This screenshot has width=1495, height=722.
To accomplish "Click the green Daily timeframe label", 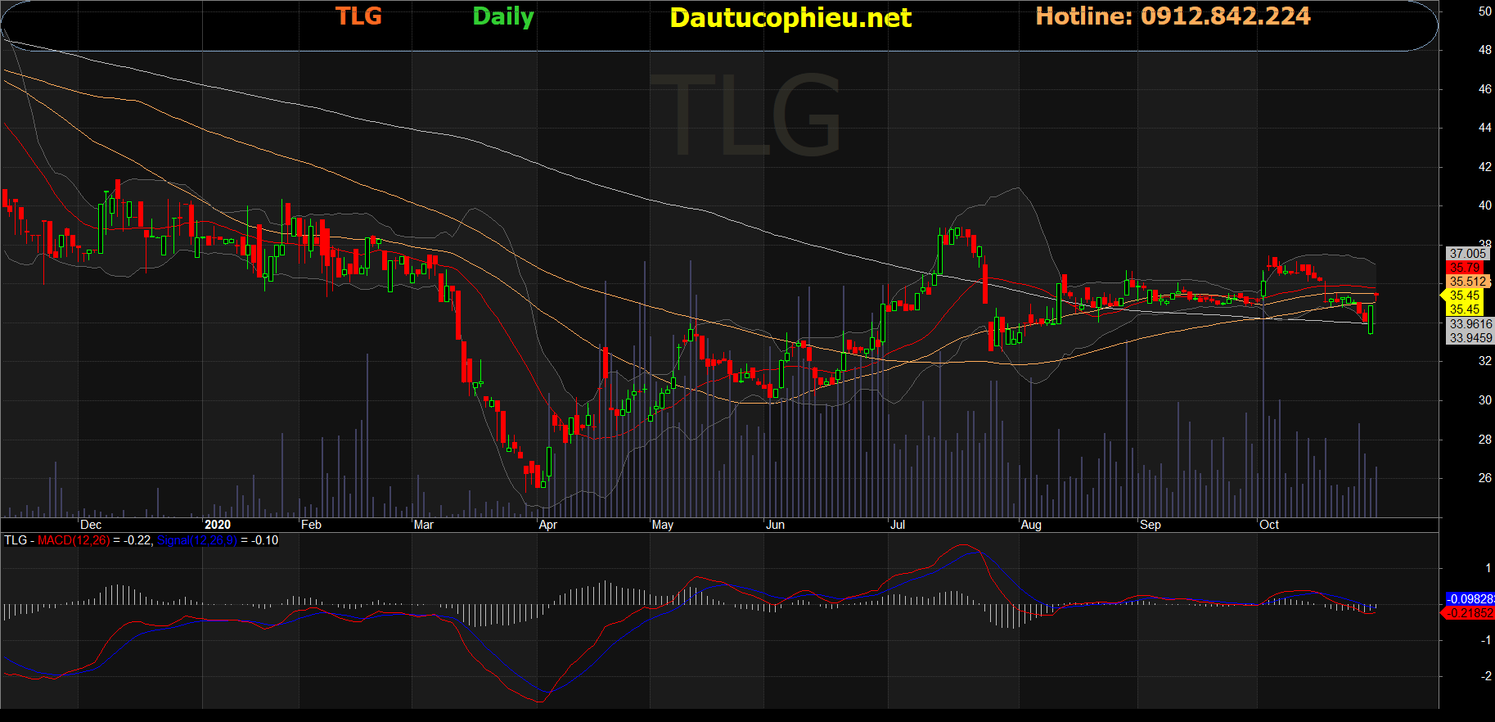I will [x=502, y=16].
